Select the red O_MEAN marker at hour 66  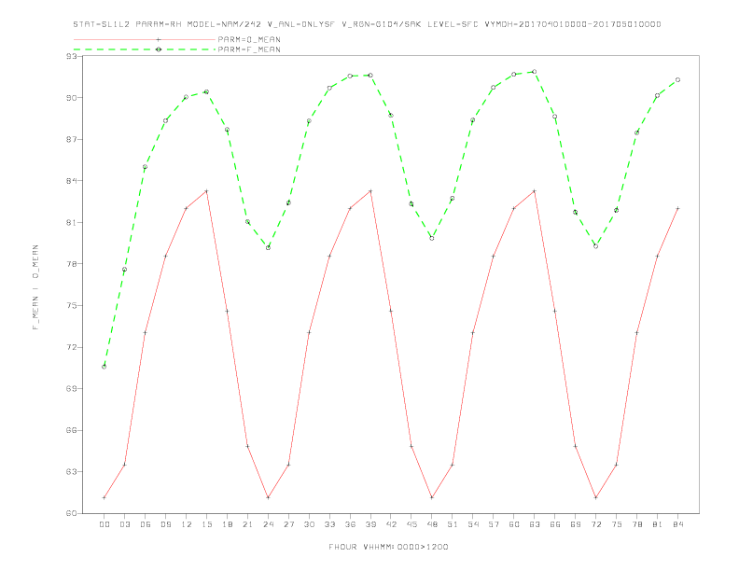tap(555, 311)
